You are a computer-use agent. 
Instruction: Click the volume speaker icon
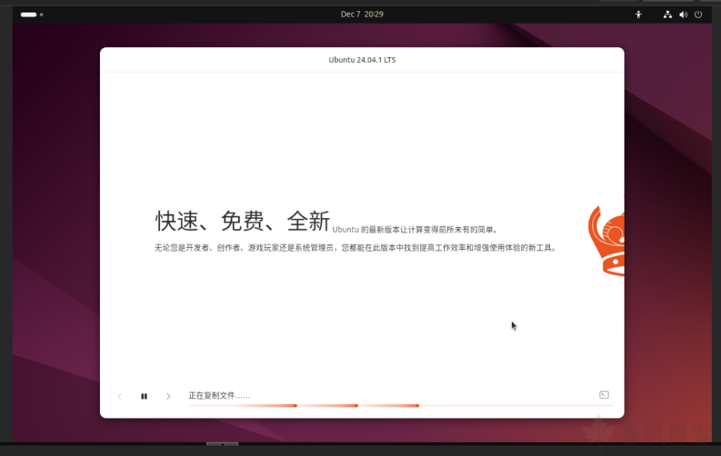click(x=683, y=15)
